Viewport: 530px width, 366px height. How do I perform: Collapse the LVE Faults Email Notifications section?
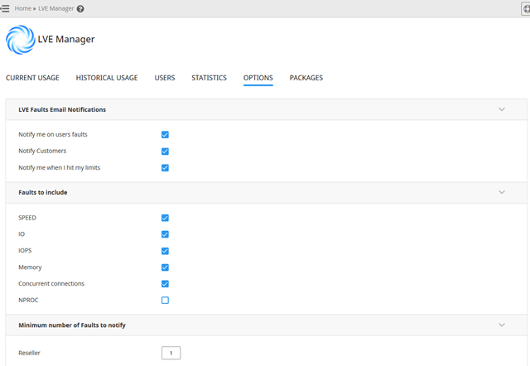(x=502, y=109)
